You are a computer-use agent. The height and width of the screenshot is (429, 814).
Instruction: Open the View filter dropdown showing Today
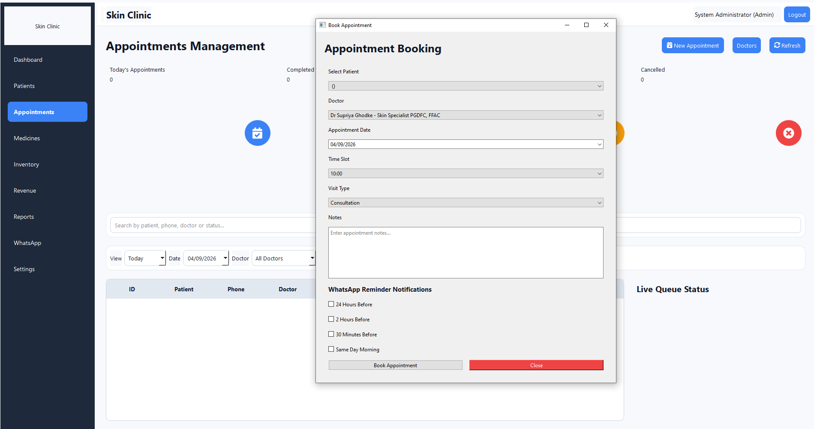click(145, 258)
